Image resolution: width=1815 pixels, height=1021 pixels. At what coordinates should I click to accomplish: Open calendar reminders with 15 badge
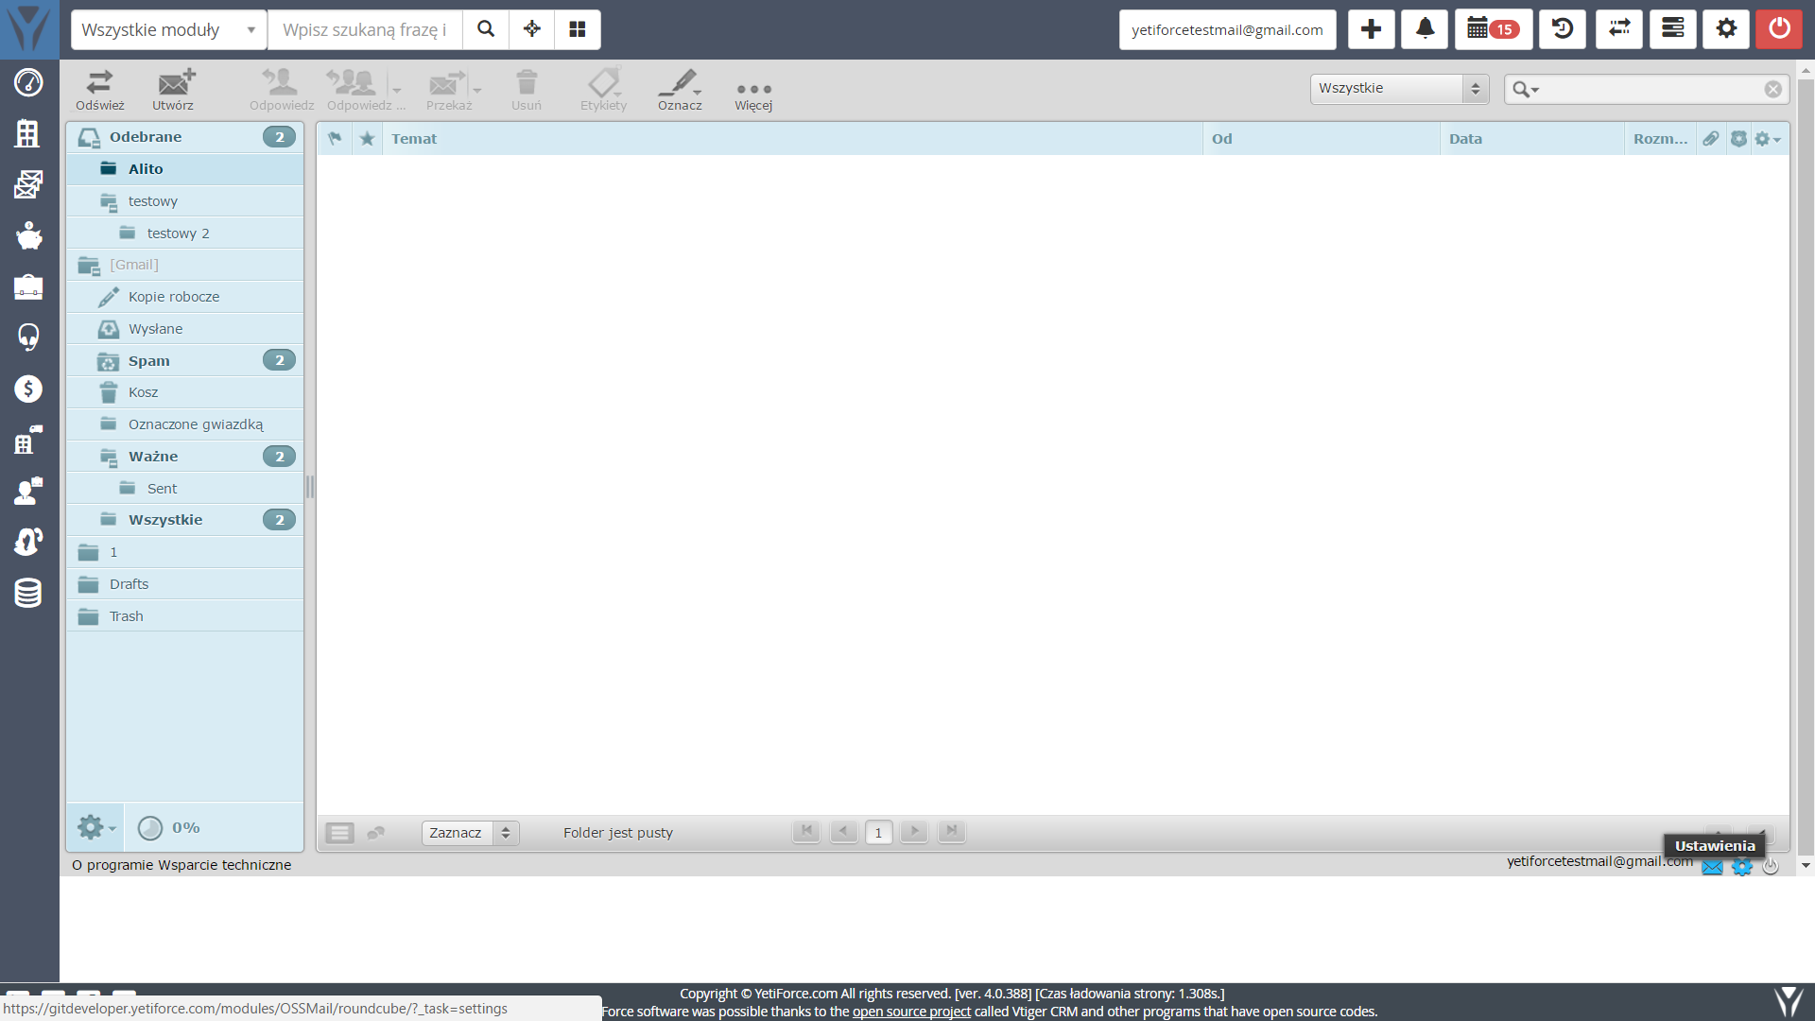pos(1494,29)
